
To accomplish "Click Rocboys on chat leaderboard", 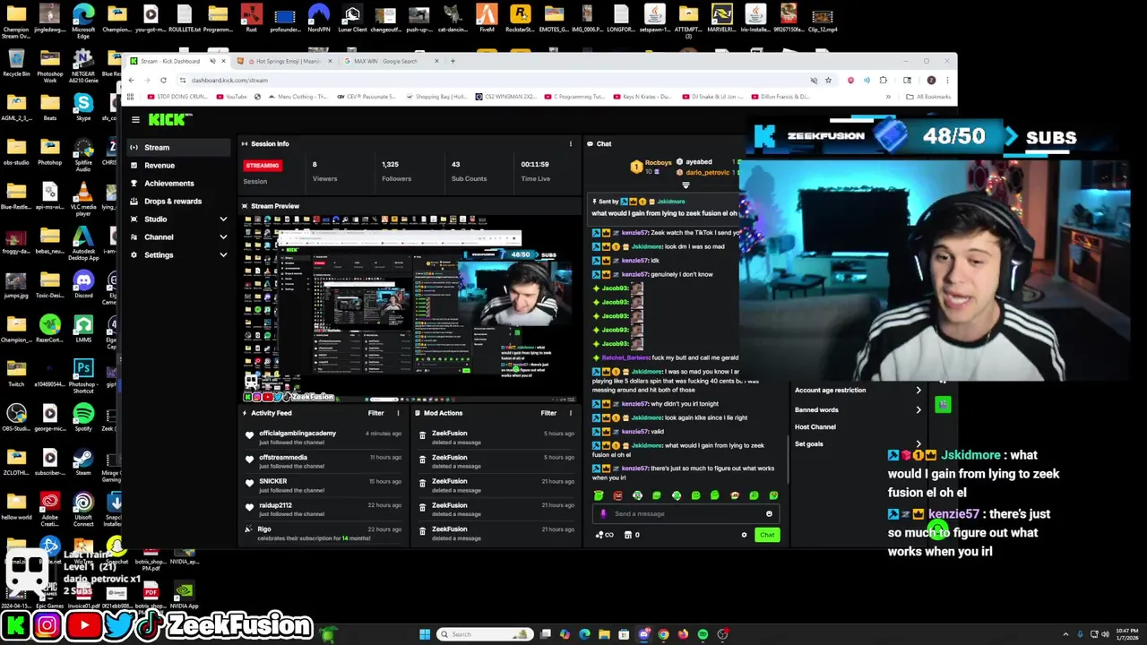I will [x=657, y=163].
